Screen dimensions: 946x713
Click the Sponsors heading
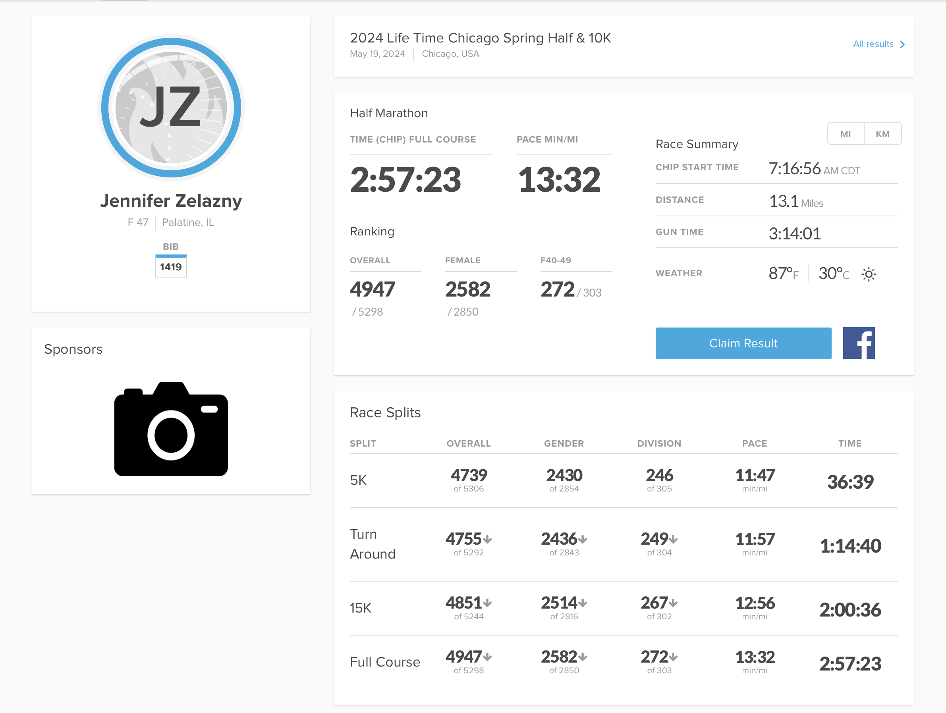pyautogui.click(x=73, y=349)
